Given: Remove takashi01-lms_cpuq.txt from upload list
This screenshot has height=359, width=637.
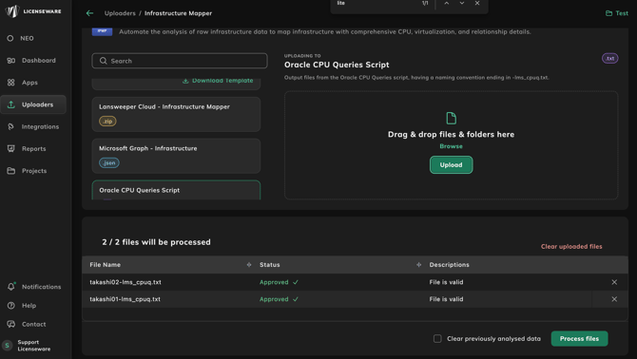Looking at the screenshot, I should coord(614,299).
